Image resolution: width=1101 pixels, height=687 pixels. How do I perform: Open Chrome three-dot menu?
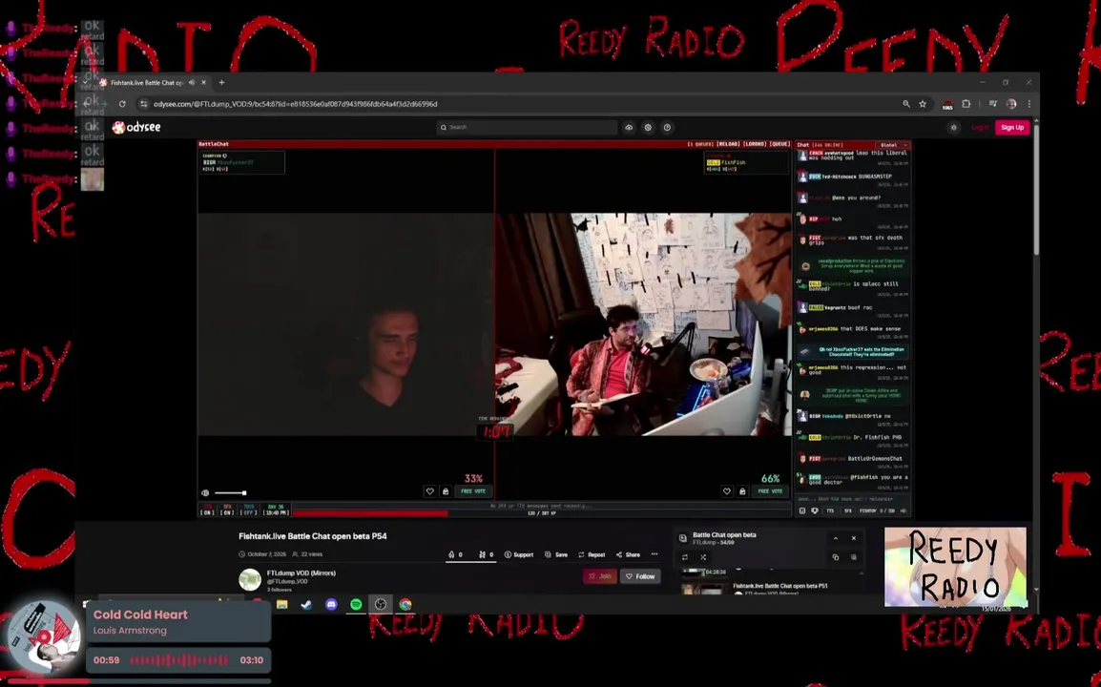pos(1029,104)
